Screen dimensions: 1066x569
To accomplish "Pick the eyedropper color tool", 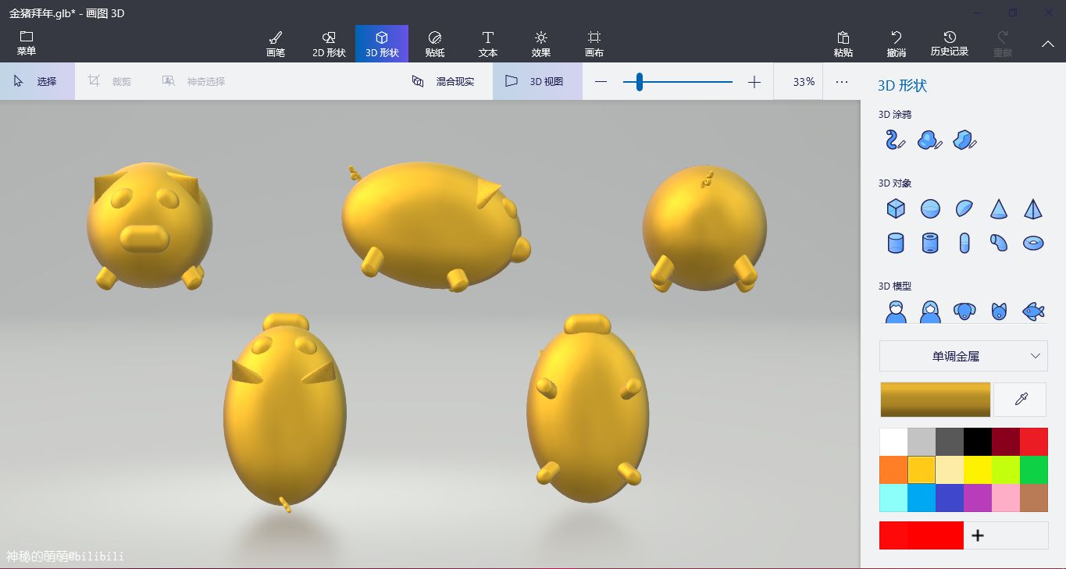I will [1020, 400].
